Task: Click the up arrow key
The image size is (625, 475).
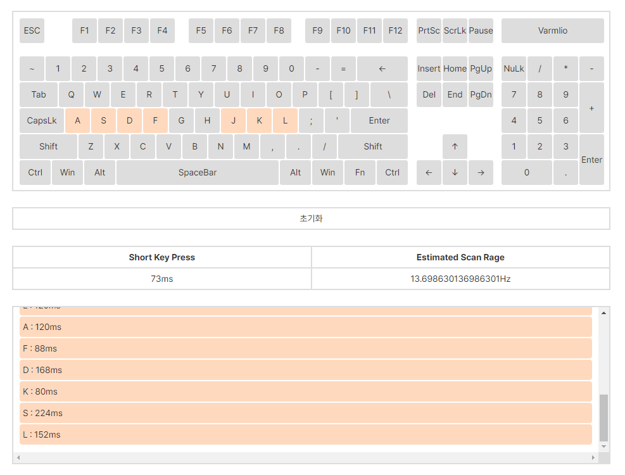Action: click(455, 146)
